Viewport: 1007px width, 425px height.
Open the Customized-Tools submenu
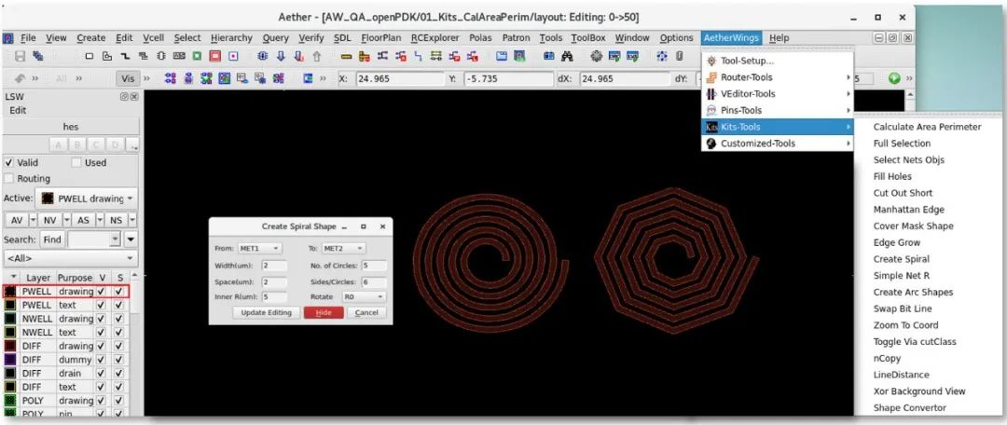coord(777,144)
